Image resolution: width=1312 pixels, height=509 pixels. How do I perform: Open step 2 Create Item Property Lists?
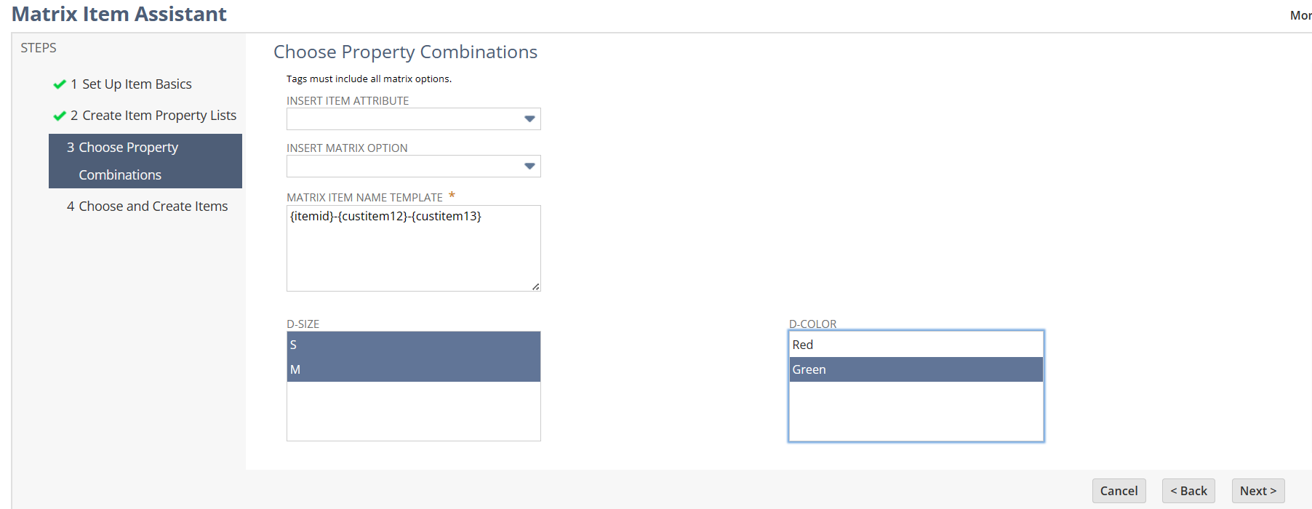tap(159, 116)
